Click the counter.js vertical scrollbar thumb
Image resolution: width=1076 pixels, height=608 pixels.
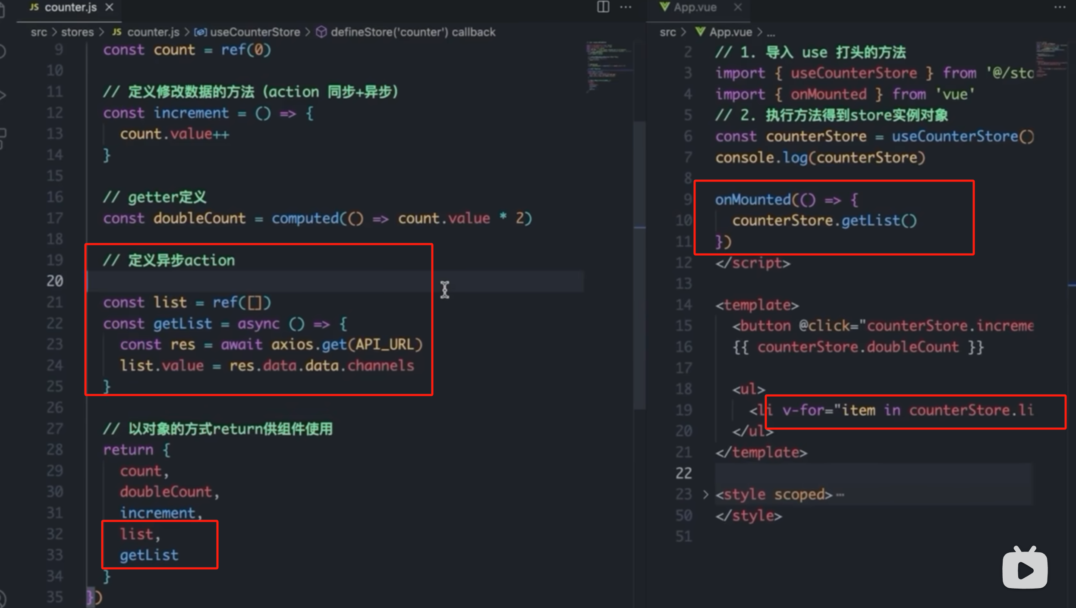(639, 264)
